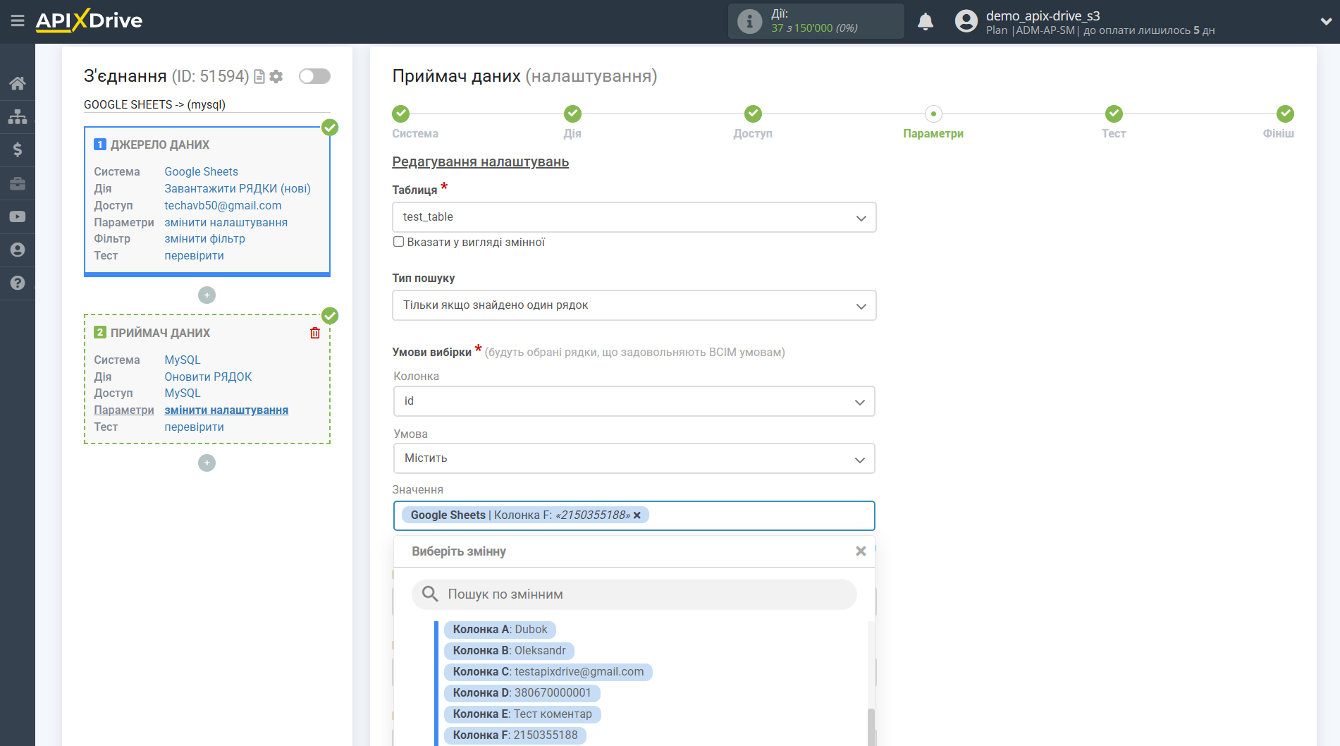Click the variable list scrollbar
This screenshot has width=1340, height=746.
point(871,726)
